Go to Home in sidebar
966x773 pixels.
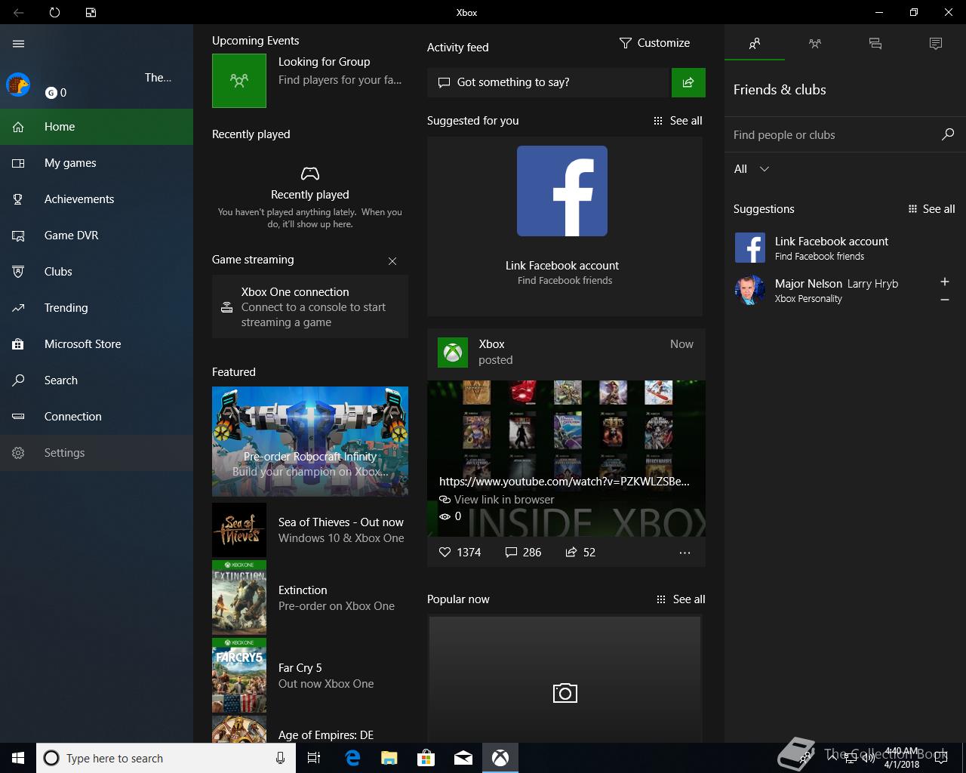tap(97, 127)
